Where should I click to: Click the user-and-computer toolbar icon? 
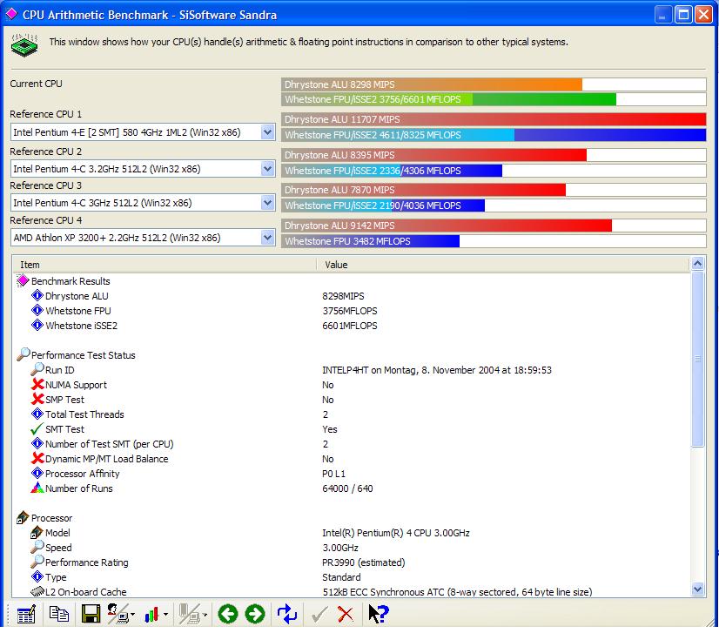pyautogui.click(x=118, y=614)
